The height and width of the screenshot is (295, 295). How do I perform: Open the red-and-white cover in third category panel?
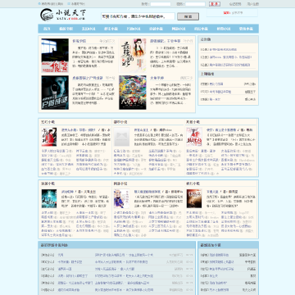click(x=194, y=137)
